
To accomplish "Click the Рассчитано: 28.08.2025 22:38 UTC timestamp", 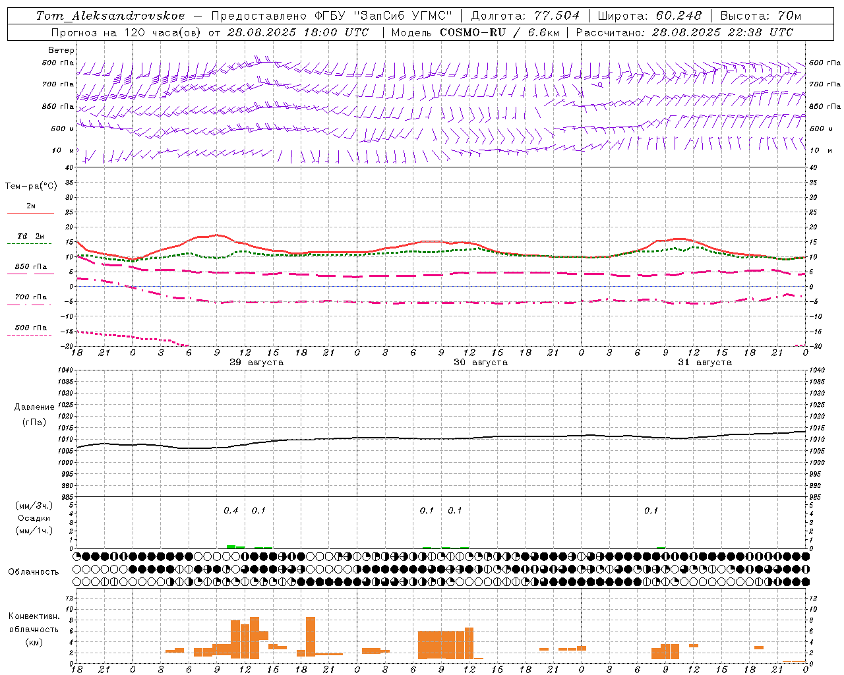I will click(684, 32).
